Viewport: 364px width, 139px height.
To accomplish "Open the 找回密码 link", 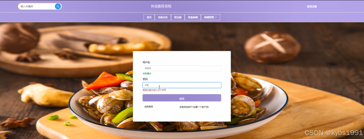I will click(149, 107).
